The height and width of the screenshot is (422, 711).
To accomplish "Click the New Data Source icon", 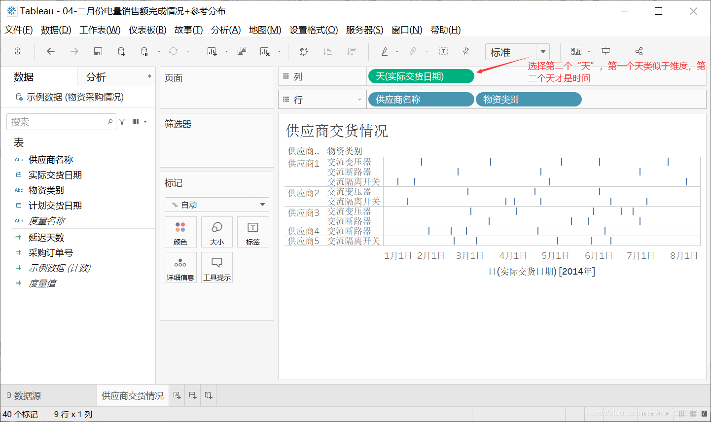I will point(121,51).
